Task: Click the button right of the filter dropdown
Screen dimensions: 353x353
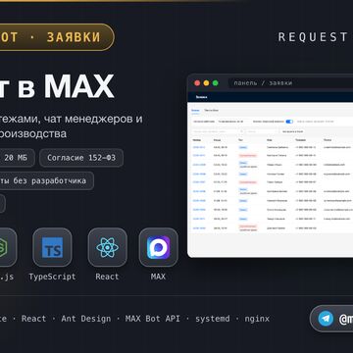Action: [293, 131]
